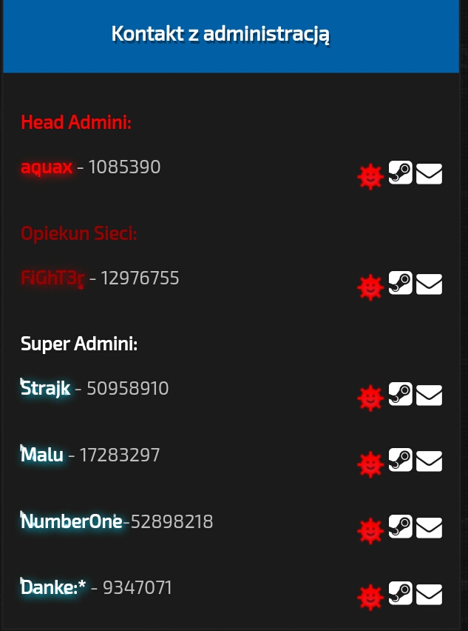The image size is (468, 631).
Task: Click the envelope icon in Strajk's row
Action: (x=429, y=395)
